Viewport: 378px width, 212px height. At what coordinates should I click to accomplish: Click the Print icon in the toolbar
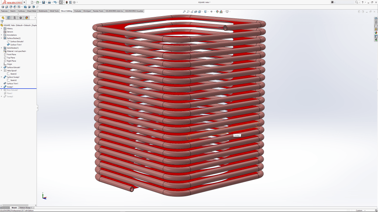[49, 2]
